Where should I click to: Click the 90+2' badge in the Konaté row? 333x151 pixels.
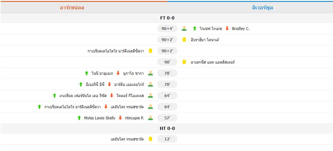coord(167,40)
